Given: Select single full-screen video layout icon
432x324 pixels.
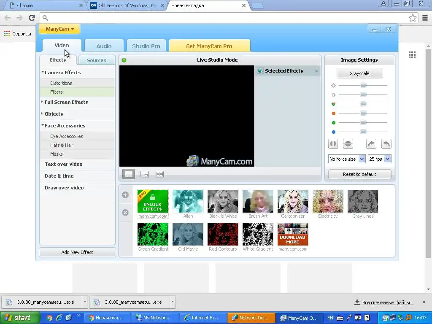Looking at the screenshot, I should 129,174.
